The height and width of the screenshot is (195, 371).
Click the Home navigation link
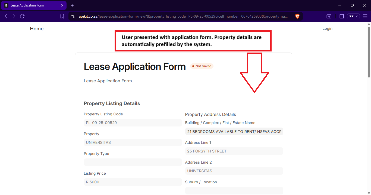pos(37,29)
